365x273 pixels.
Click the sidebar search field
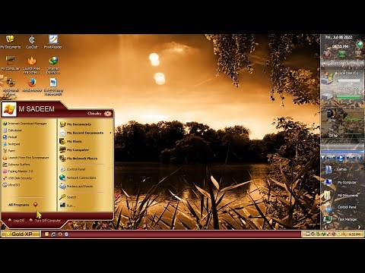[342, 63]
